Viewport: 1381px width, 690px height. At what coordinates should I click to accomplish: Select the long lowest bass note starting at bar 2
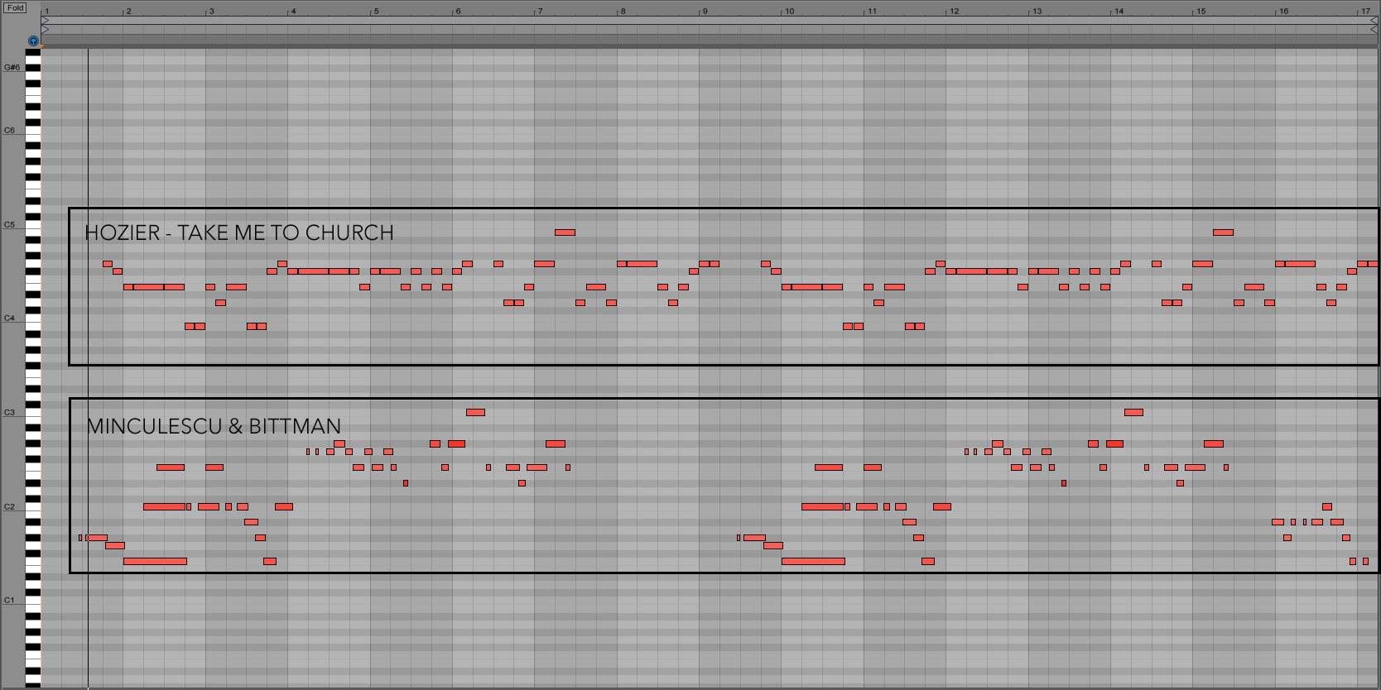155,561
